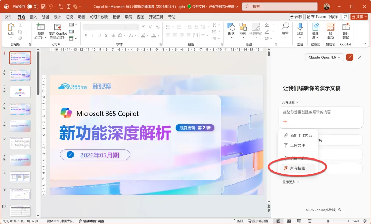This screenshot has height=224, width=371.
Task: Expand the allow editing dropdown
Action: pyautogui.click(x=290, y=102)
